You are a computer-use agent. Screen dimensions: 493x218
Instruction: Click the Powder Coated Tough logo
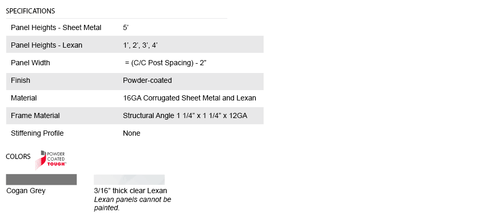[x=52, y=160]
